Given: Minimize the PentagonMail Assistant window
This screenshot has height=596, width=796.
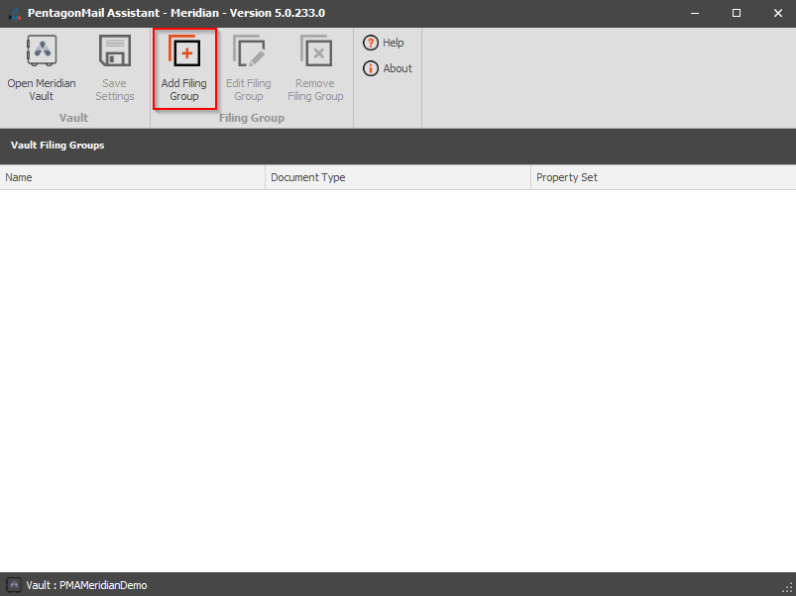Looking at the screenshot, I should [695, 13].
